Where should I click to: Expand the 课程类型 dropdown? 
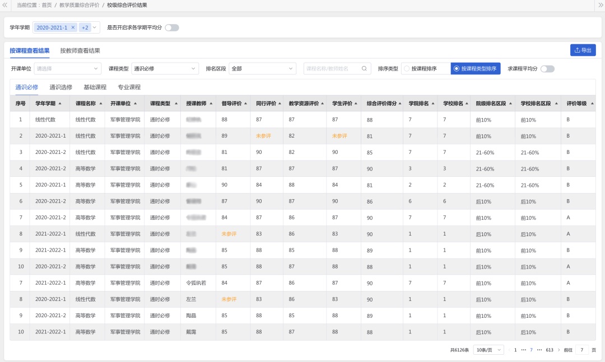165,69
